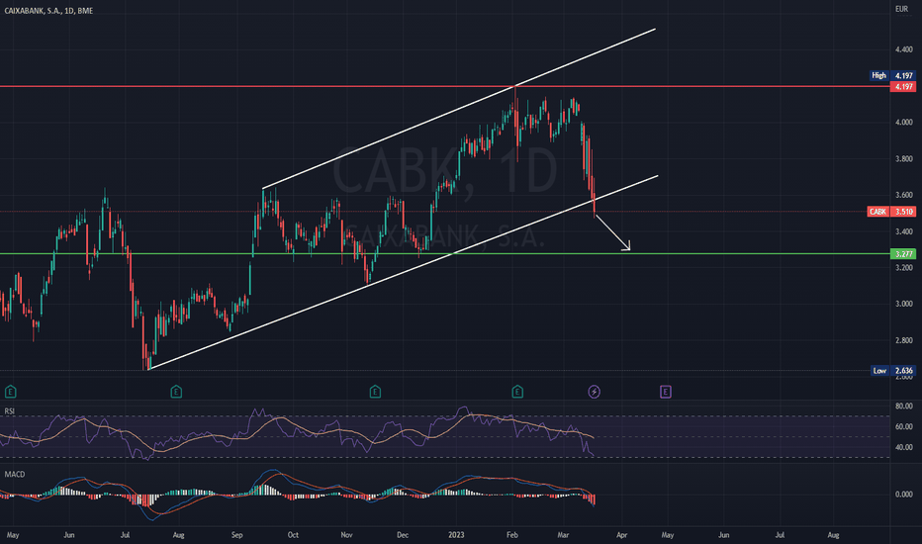The width and height of the screenshot is (922, 544).
Task: Click the 3.800 price axis value
Action: [x=904, y=159]
